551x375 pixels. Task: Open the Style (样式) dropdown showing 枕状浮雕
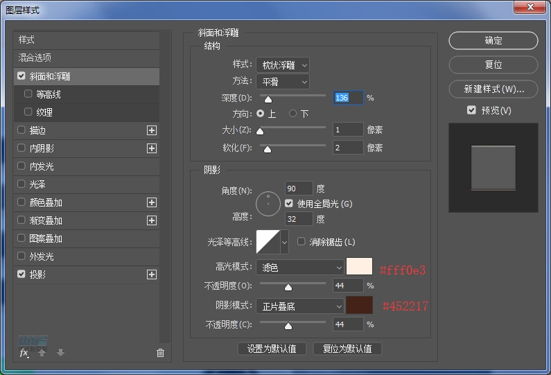pyautogui.click(x=282, y=65)
